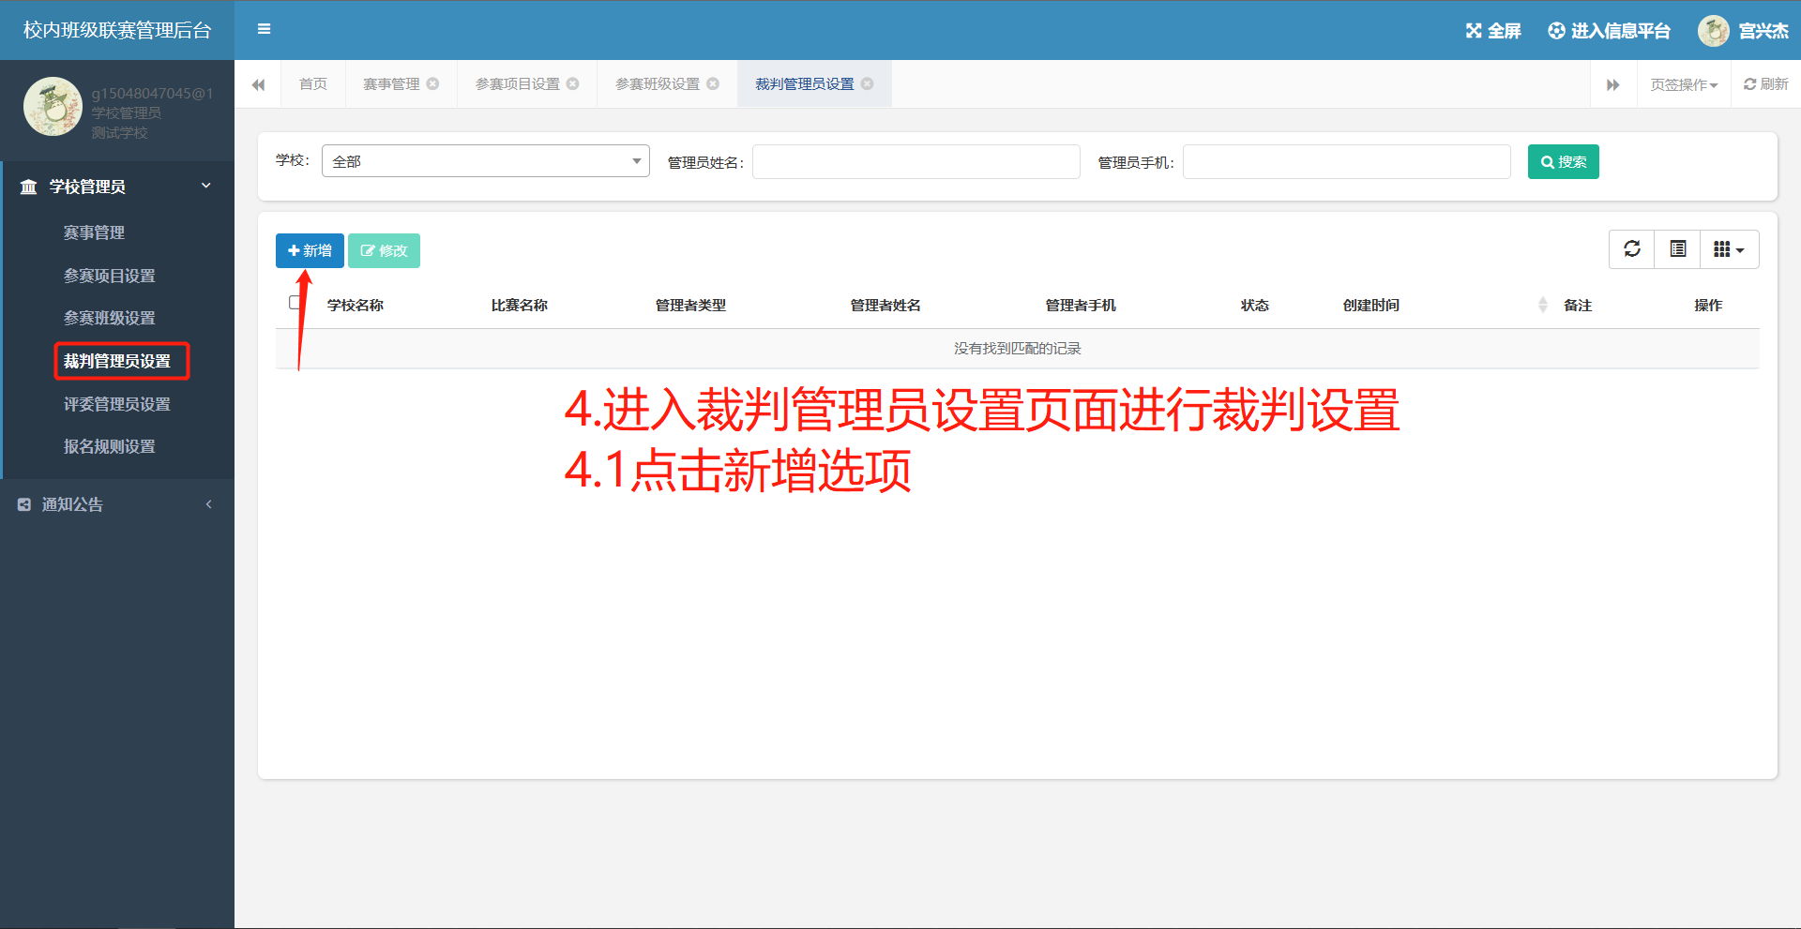
Task: Focus the 管理员姓名 input field
Action: pyautogui.click(x=916, y=161)
